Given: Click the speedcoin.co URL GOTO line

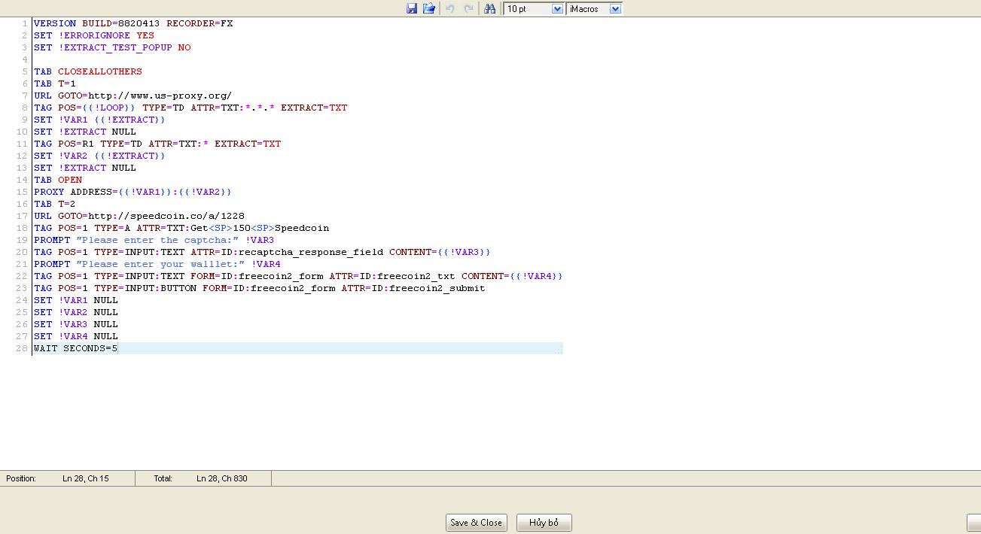Looking at the screenshot, I should point(139,216).
